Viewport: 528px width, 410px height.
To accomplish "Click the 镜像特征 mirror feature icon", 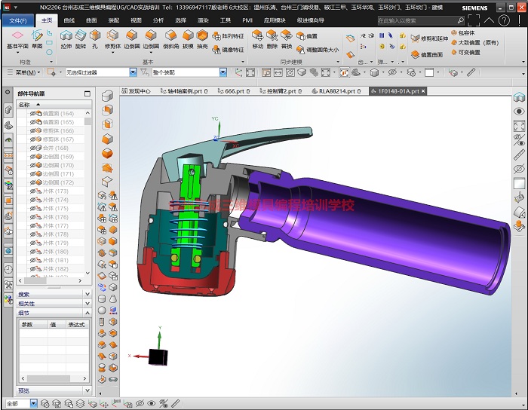I will click(216, 50).
